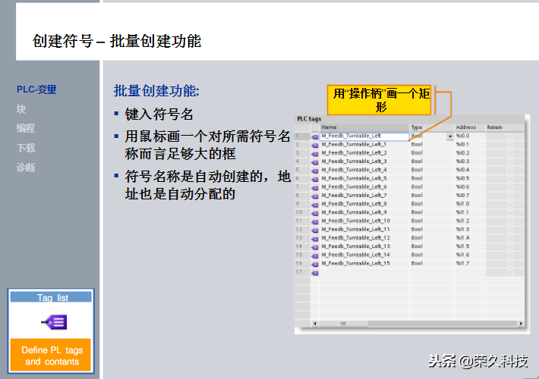The image size is (539, 379).
Task: Toggle Retain checkbox for M_Feedb_Turntable_Left_5
Action: 509,179
